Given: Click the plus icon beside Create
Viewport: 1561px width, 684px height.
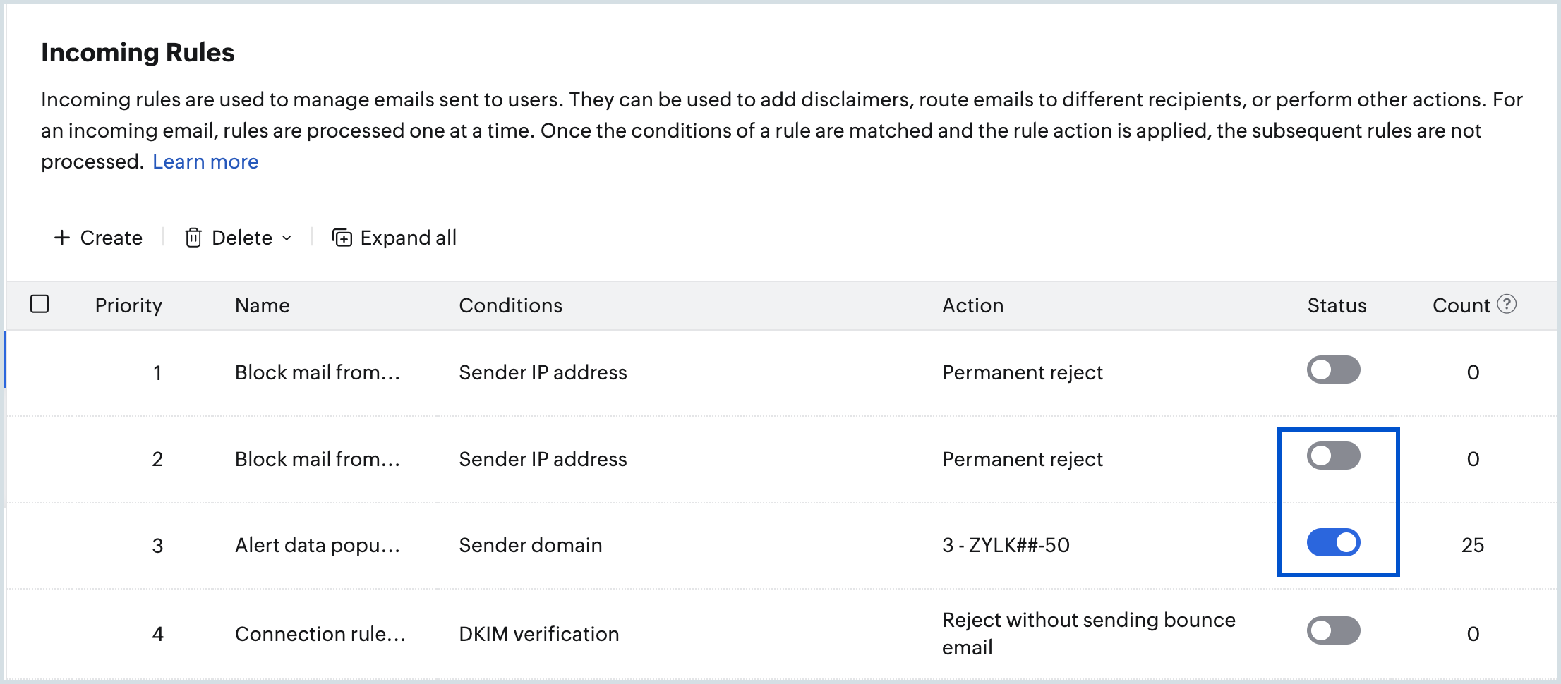Looking at the screenshot, I should (62, 238).
